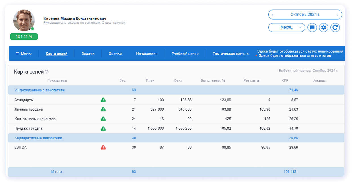The height and width of the screenshot is (184, 352).
Task: Click green status icon next to Стандарты
Action: (x=103, y=100)
